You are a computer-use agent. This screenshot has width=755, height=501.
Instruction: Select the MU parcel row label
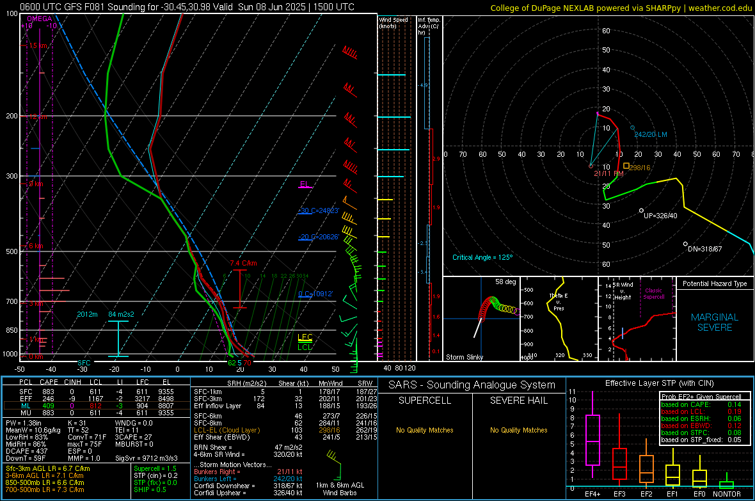(26, 413)
